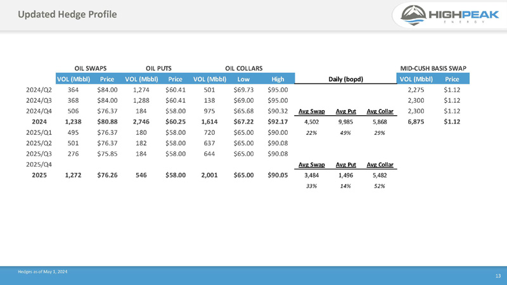Select the 2024/Q2 row label
The width and height of the screenshot is (507, 285).
tap(39, 90)
